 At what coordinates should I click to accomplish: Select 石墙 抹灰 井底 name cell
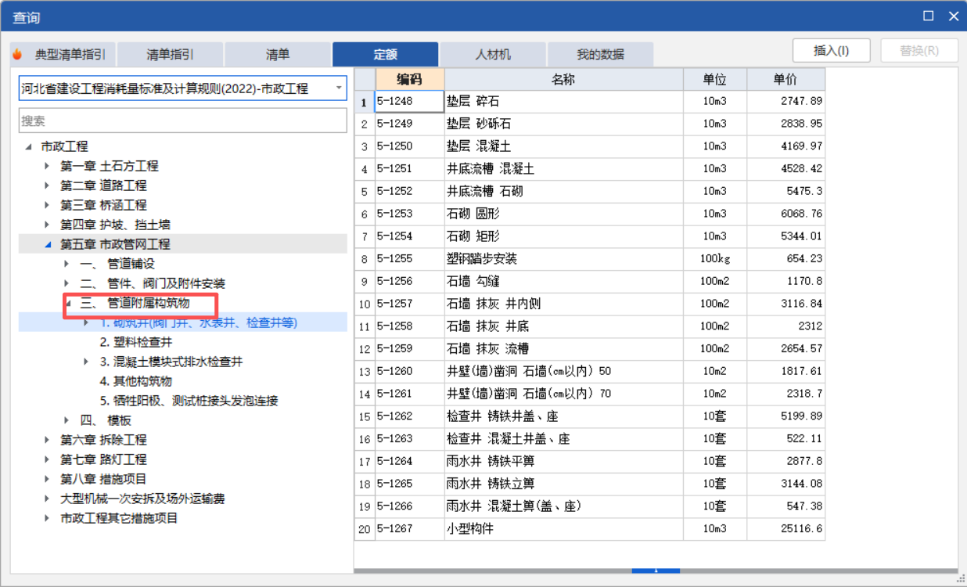[x=563, y=326]
